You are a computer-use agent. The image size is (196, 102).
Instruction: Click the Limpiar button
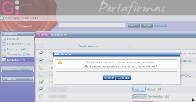coord(147,25)
